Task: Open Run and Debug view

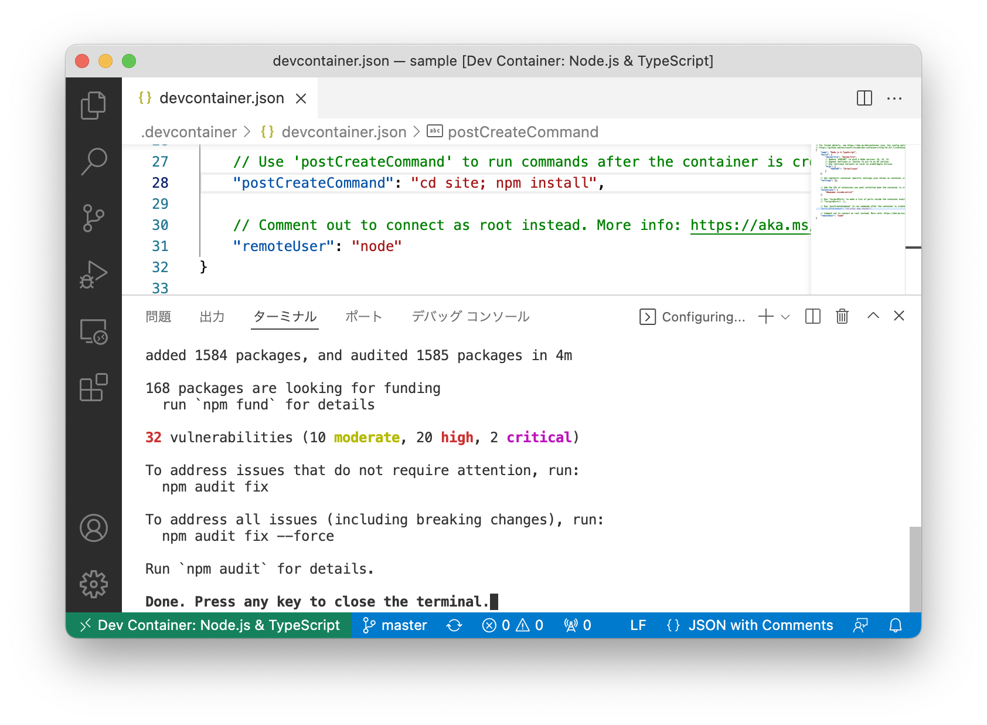Action: (x=94, y=275)
